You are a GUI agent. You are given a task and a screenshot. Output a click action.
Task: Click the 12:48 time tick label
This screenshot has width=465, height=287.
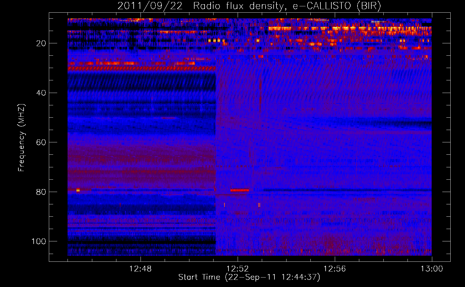click(141, 269)
